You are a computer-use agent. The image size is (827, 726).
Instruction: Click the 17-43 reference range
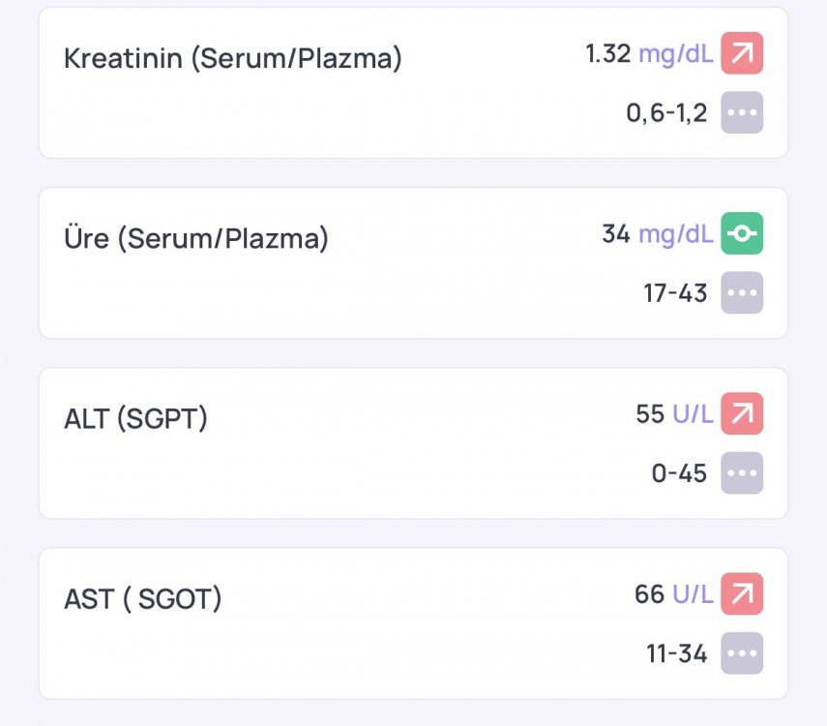coord(676,293)
